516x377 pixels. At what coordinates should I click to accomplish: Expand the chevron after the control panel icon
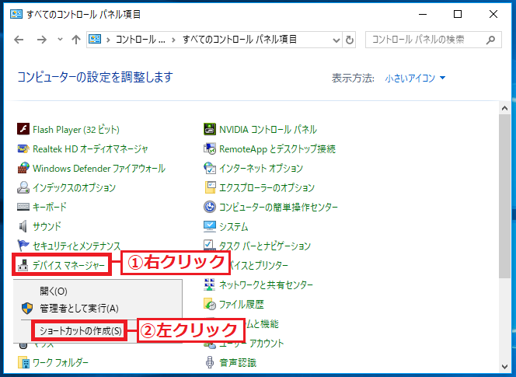click(108, 40)
